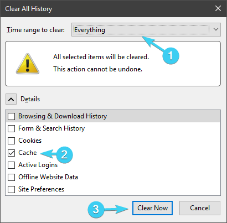
Task: Click the yellow warning triangle icon
Action: click(x=28, y=64)
